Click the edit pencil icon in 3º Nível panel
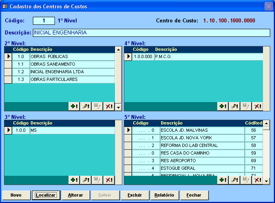275x203 pixels. [86, 180]
